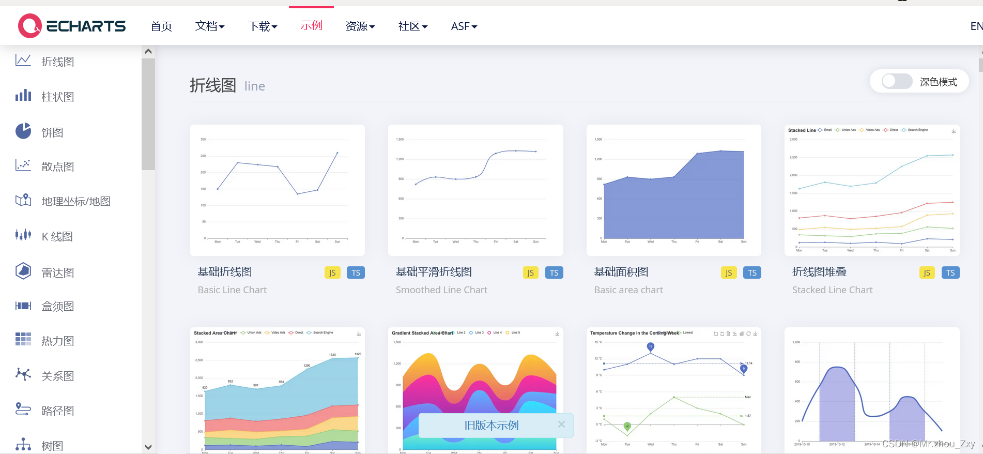Open Smoothed Line Chart thumbnail
Viewport: 983px width, 454px height.
[x=475, y=190]
